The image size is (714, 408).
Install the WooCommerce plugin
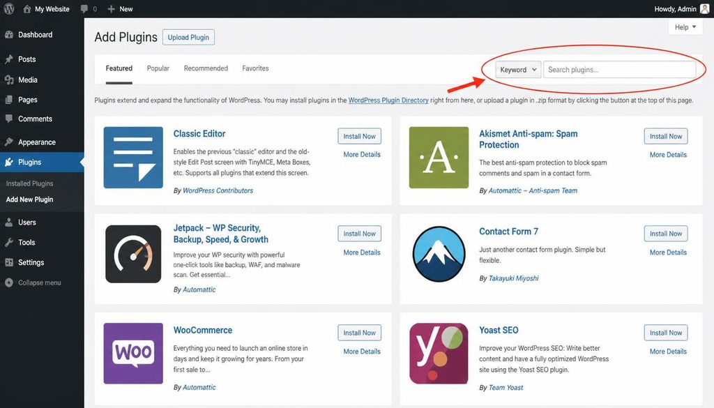[x=359, y=333]
